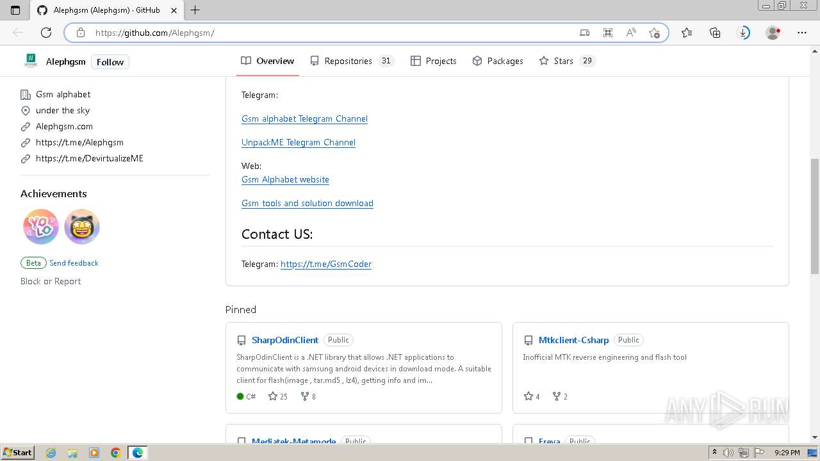820x461 pixels.
Task: Click SharpOdinClient 8 forks count
Action: (308, 396)
